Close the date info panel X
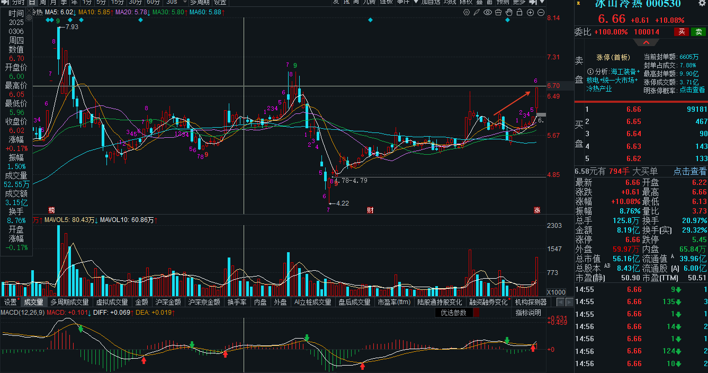 click(28, 12)
